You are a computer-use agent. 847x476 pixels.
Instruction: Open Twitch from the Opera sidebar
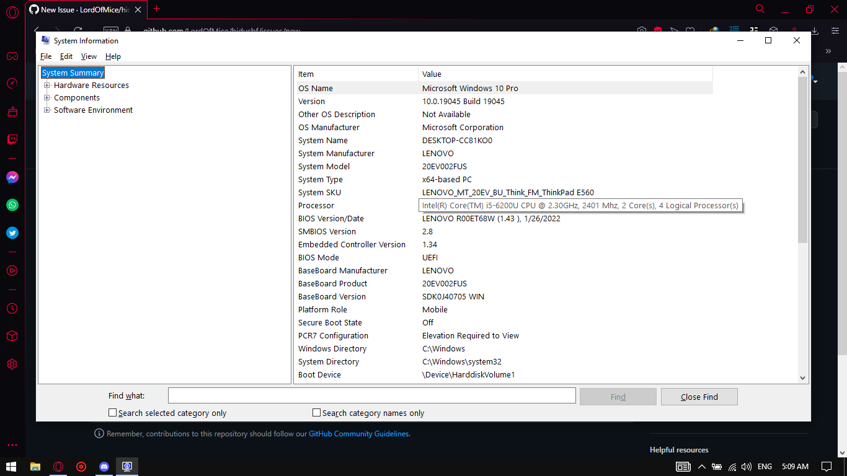point(12,139)
